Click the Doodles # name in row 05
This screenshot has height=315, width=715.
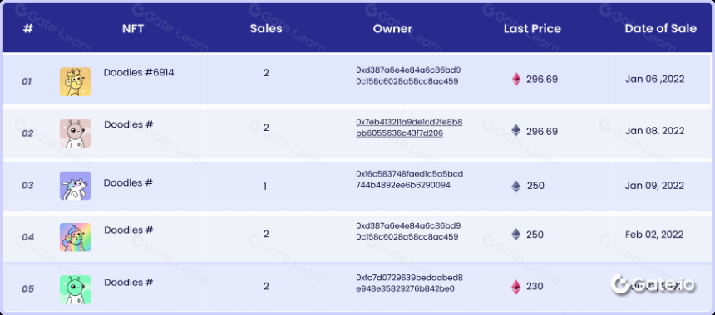pyautogui.click(x=129, y=283)
